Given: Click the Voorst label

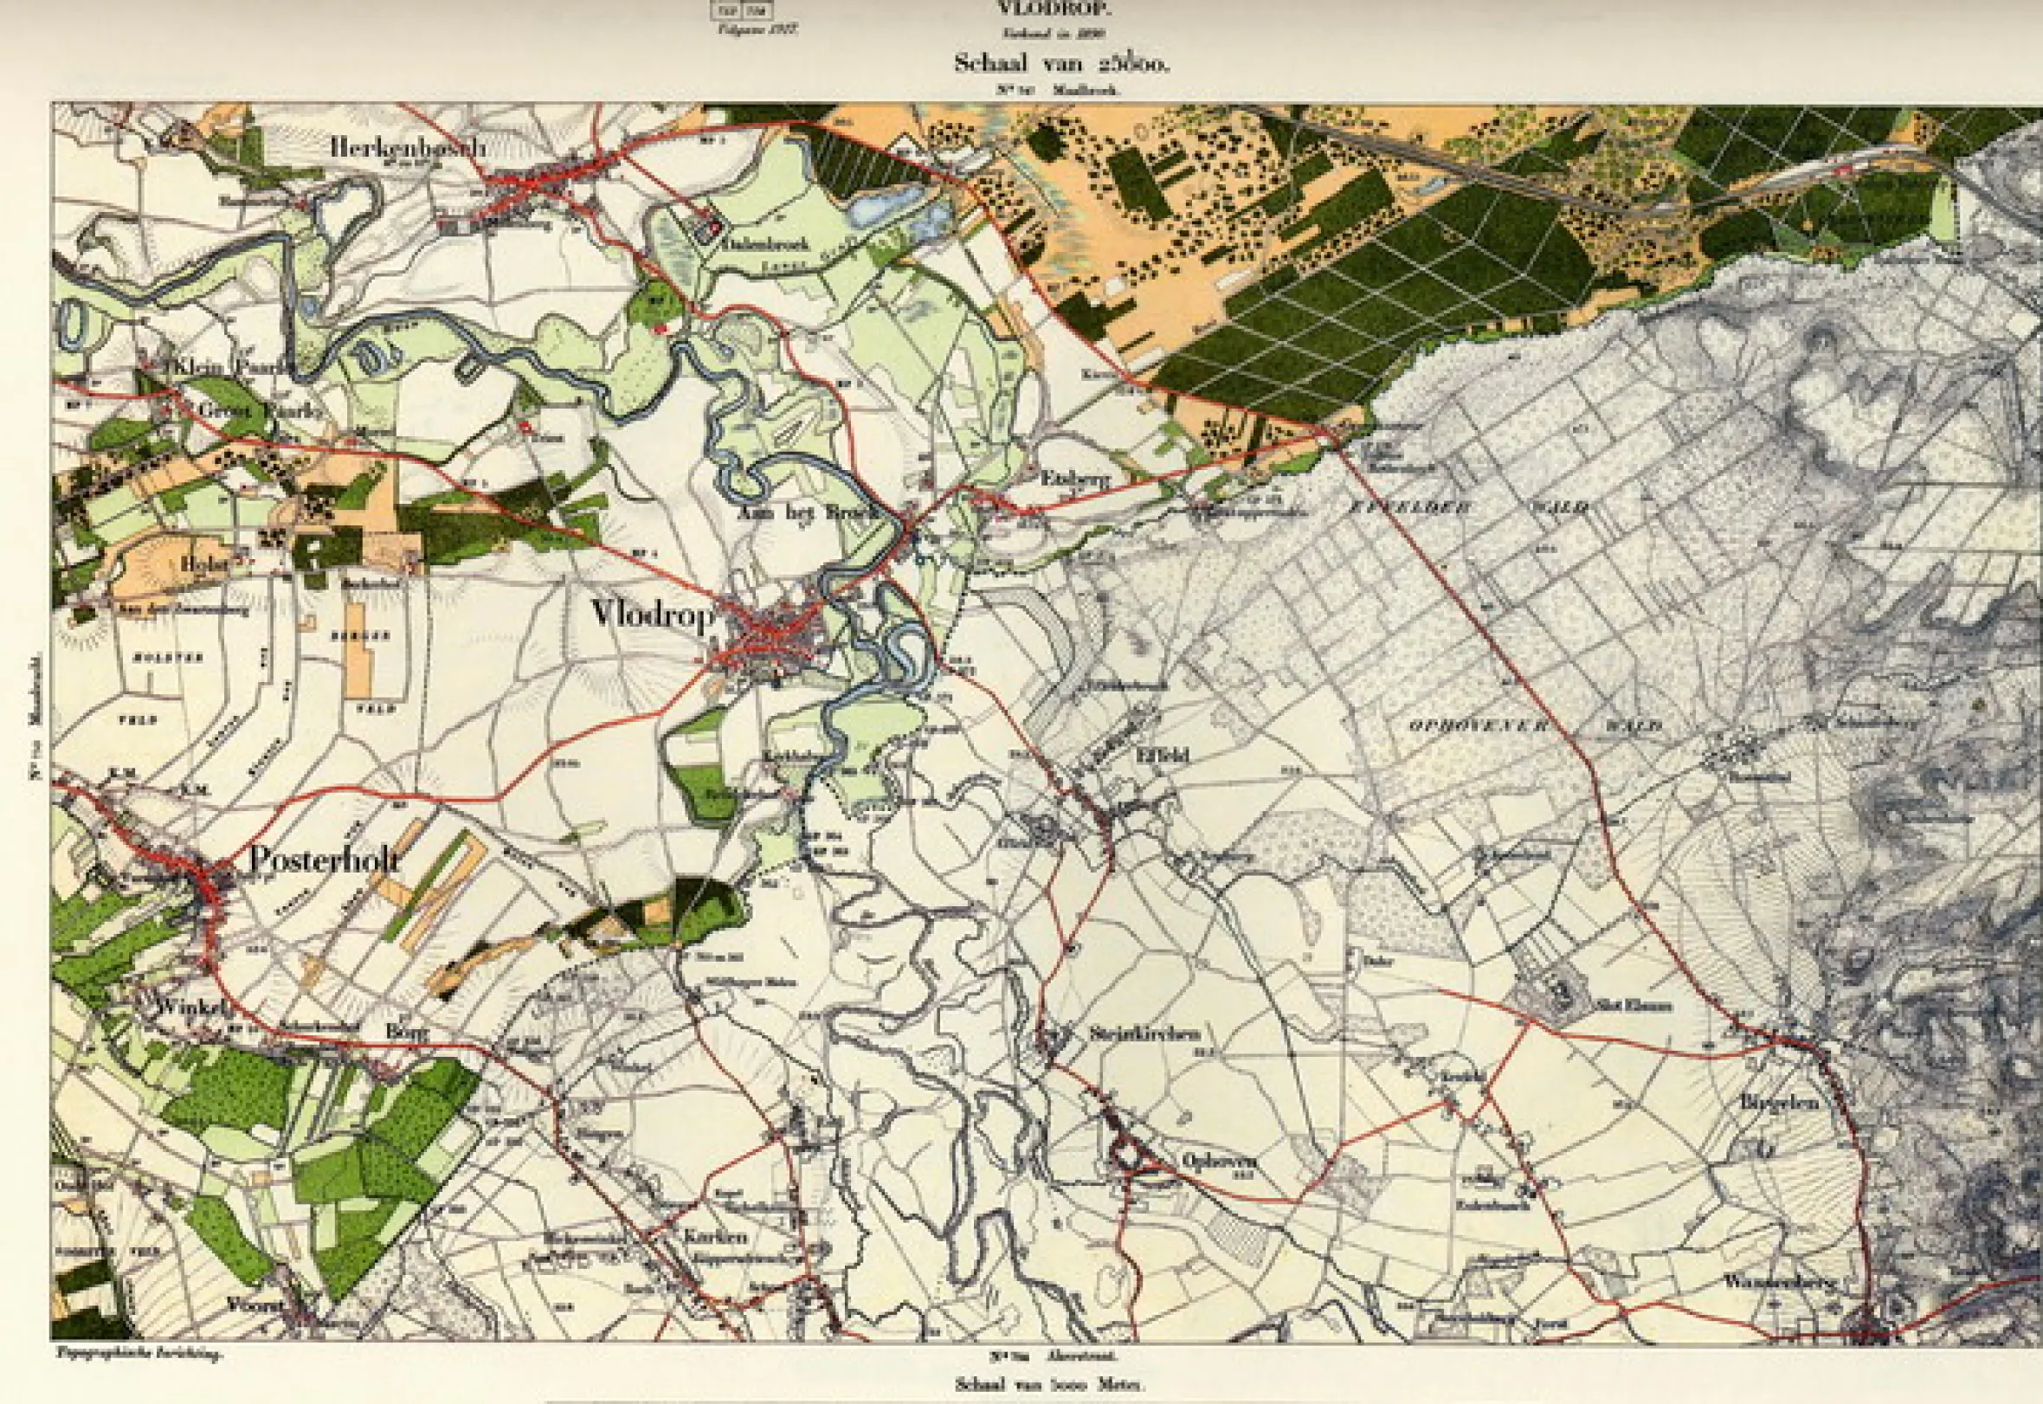Looking at the screenshot, I should pos(256,1304).
